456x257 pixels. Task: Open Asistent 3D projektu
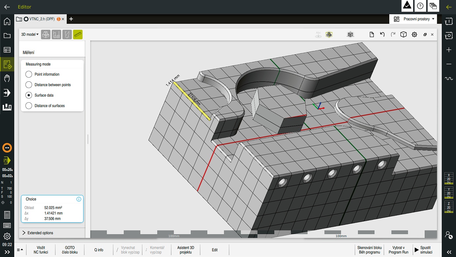point(186,250)
